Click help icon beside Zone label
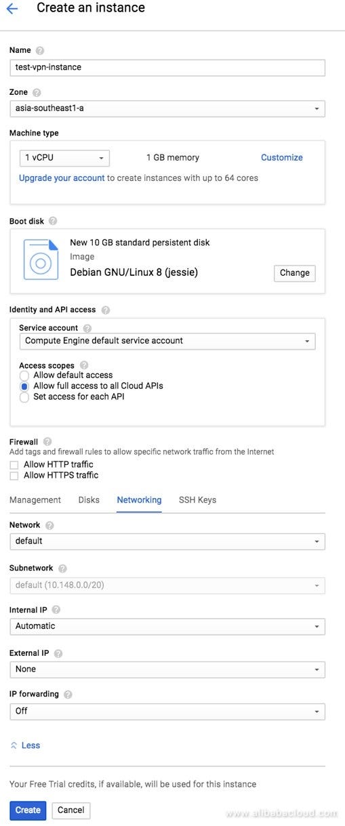Screen dimensions: 345x826 pyautogui.click(x=37, y=92)
